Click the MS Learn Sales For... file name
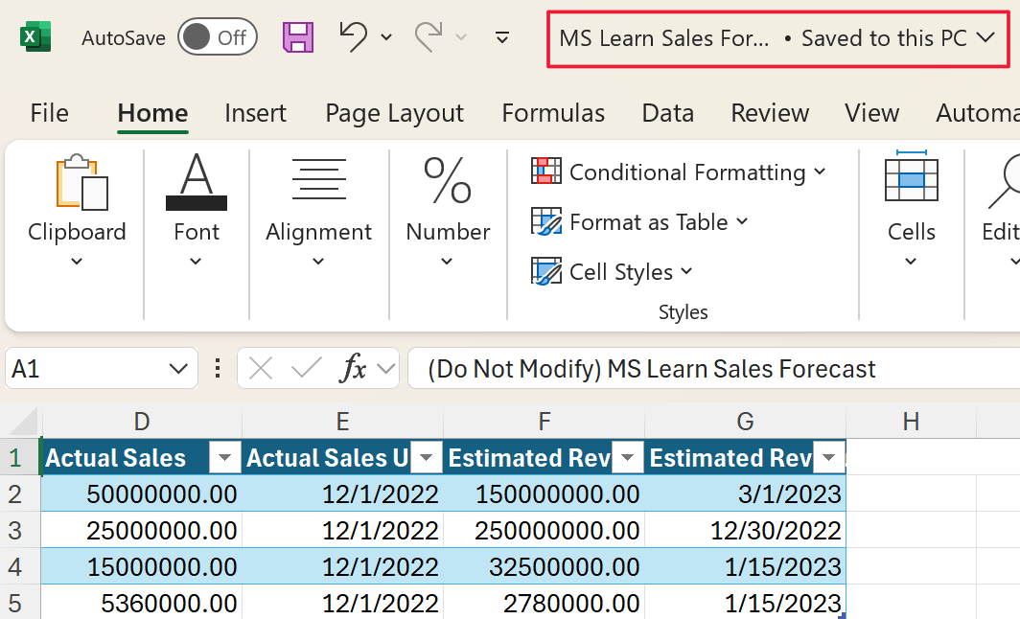1020x619 pixels. [x=664, y=38]
